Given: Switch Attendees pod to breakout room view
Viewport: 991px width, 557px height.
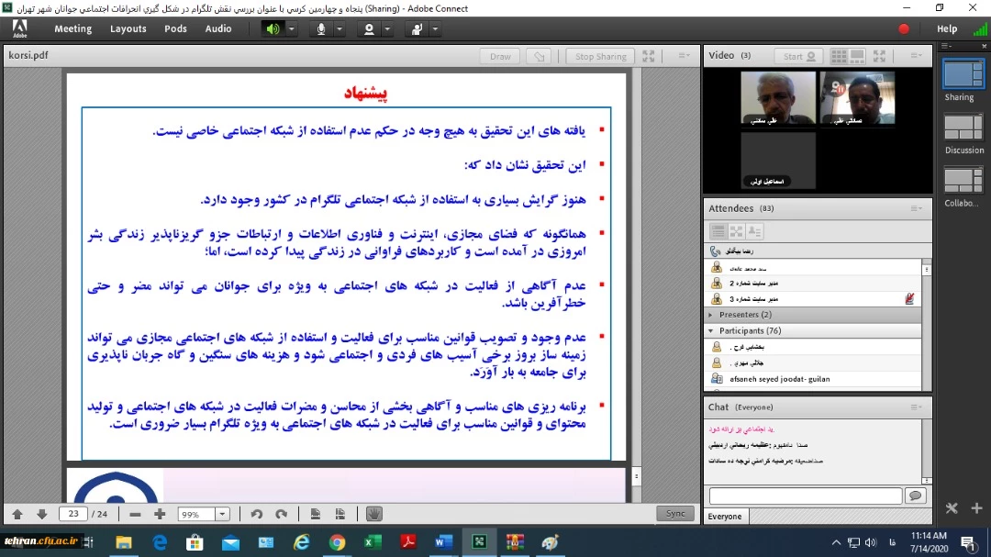Looking at the screenshot, I should (736, 231).
